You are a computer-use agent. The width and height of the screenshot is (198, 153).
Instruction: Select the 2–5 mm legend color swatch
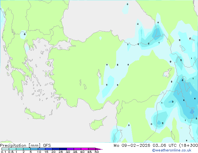tap(27, 149)
